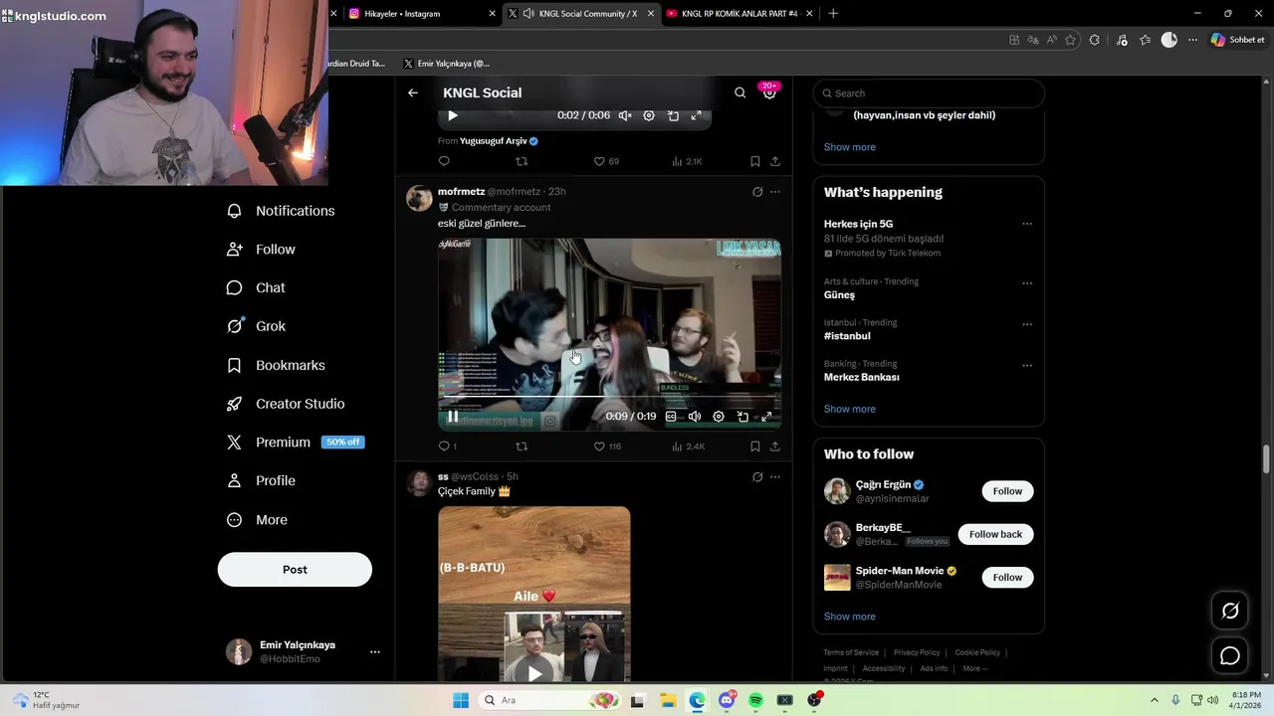Open Notifications in the sidebar
Screen dimensions: 1274x716
click(x=282, y=211)
